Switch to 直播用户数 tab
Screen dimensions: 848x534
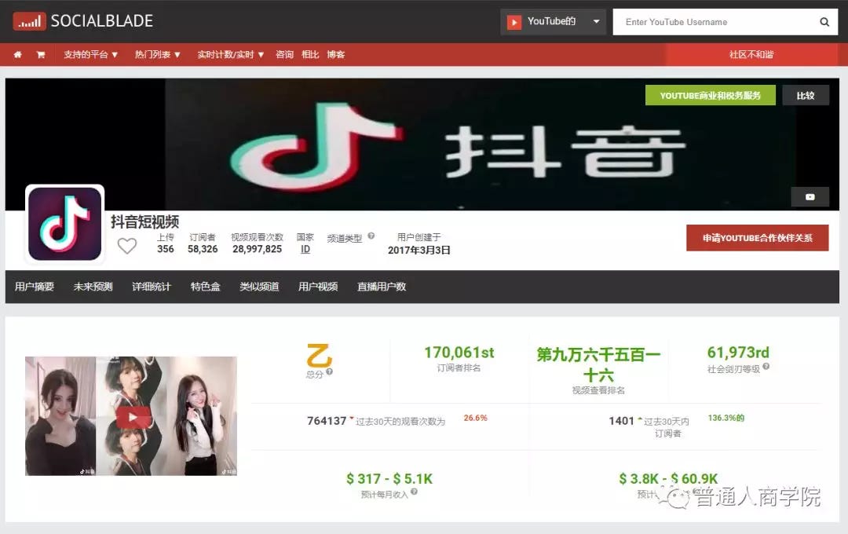(x=382, y=287)
